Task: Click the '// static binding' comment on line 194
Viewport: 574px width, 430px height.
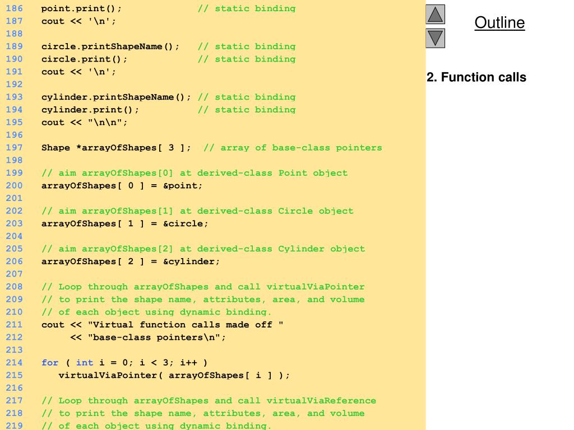Action: (x=247, y=110)
